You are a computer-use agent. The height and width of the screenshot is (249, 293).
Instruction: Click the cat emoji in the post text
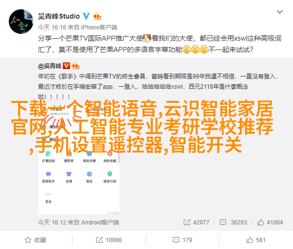click(147, 38)
